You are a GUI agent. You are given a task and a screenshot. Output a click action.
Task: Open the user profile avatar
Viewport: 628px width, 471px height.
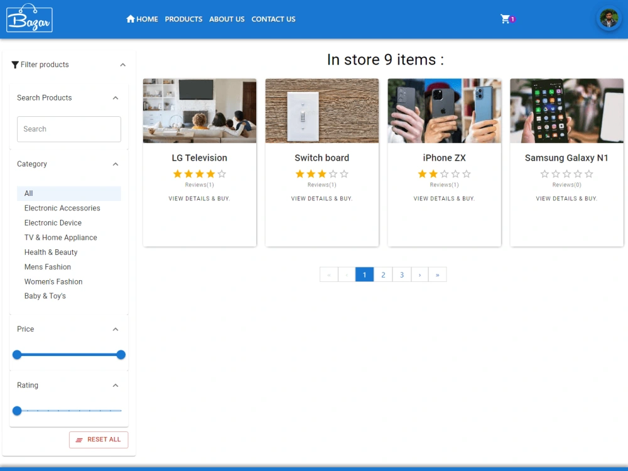point(609,19)
